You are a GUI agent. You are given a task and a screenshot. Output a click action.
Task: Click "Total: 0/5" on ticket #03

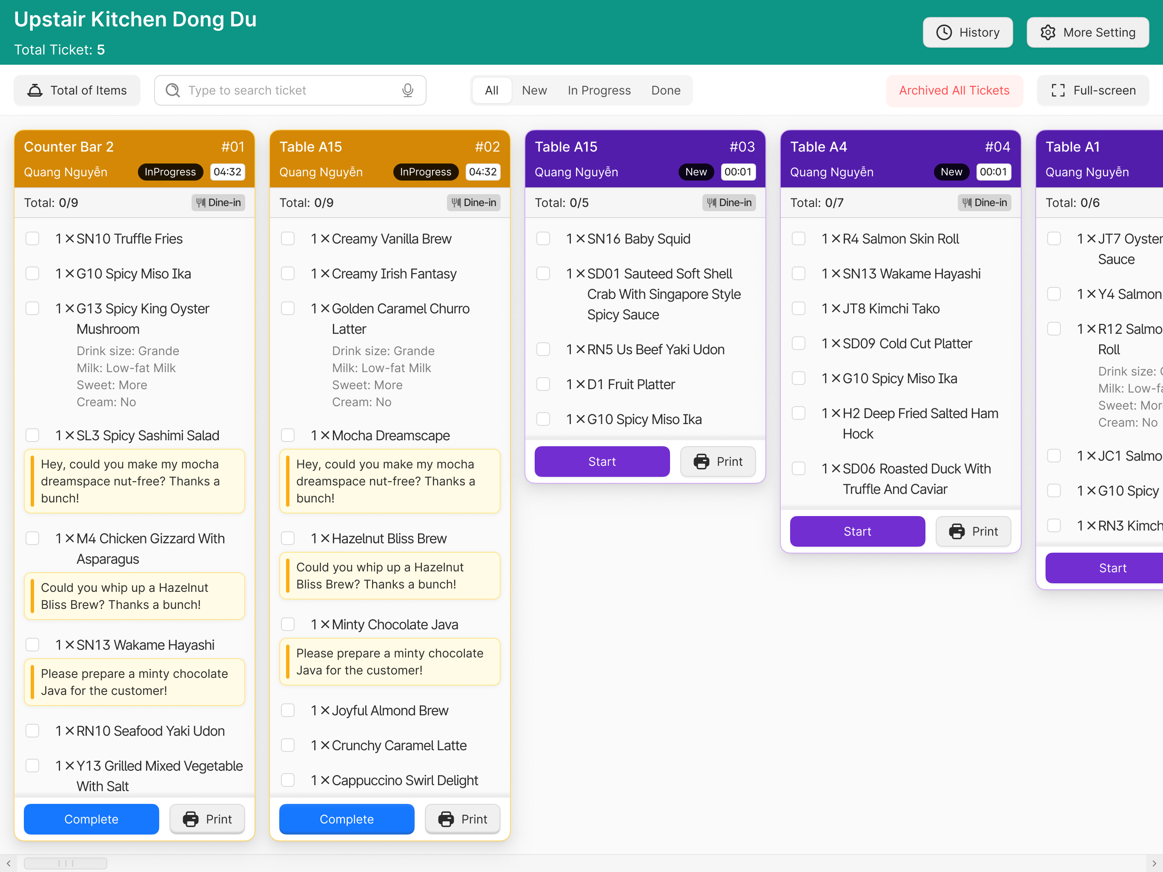[561, 203]
